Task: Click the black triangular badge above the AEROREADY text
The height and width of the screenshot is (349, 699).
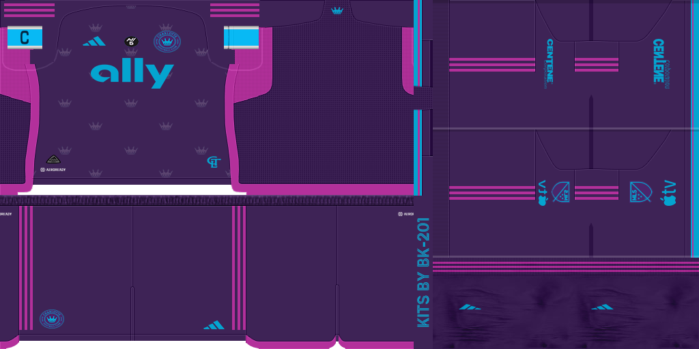Action: point(54,159)
